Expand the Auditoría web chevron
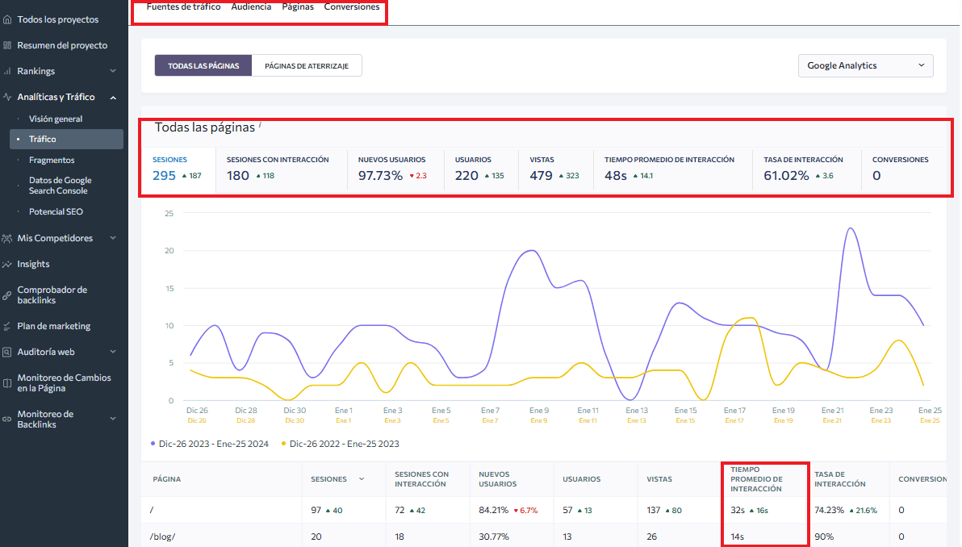 113,352
